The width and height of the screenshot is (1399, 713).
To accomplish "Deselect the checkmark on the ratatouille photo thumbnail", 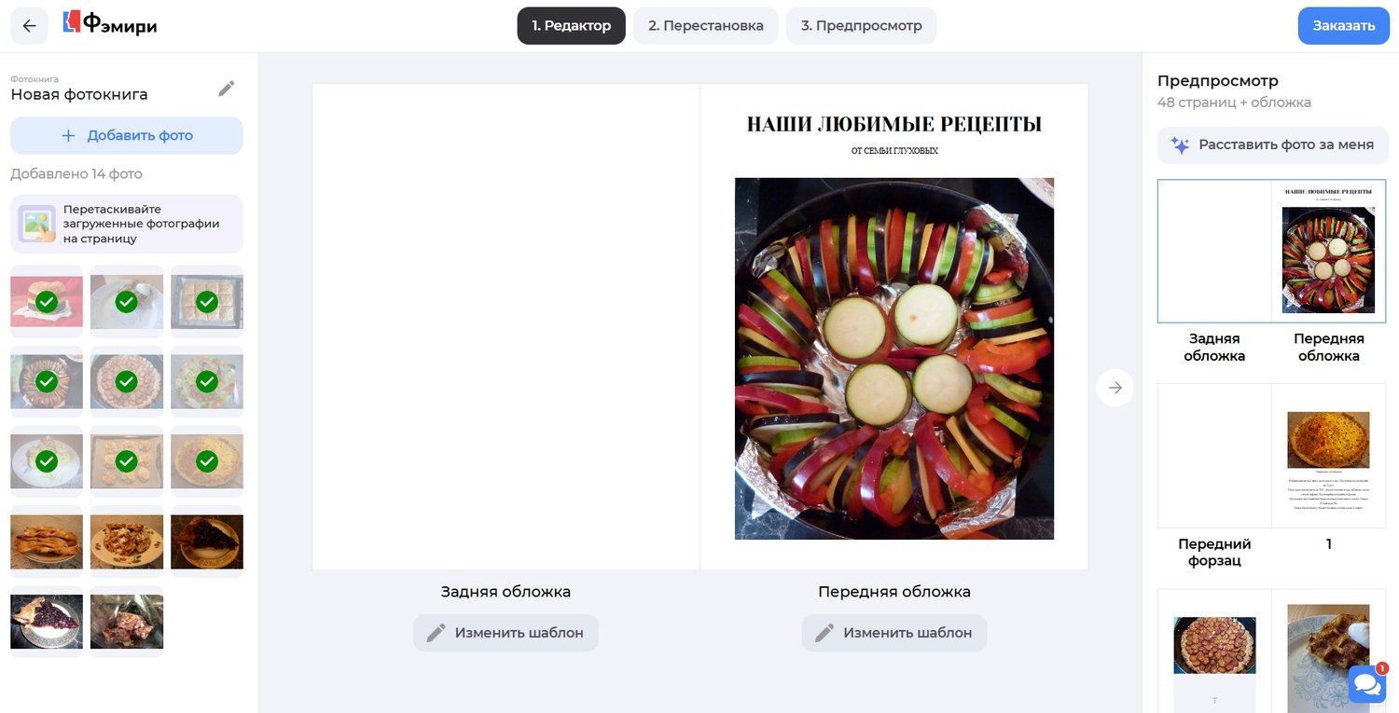I will click(x=46, y=380).
